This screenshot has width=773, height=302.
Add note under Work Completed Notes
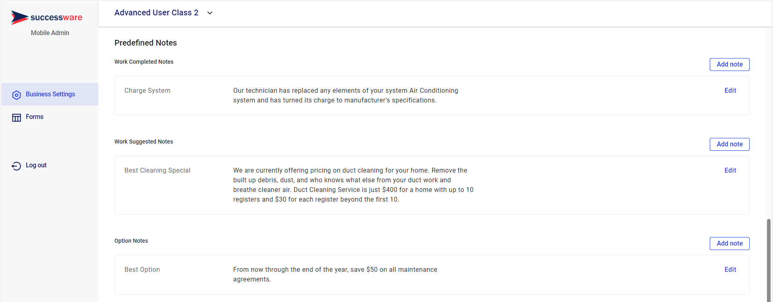click(729, 65)
